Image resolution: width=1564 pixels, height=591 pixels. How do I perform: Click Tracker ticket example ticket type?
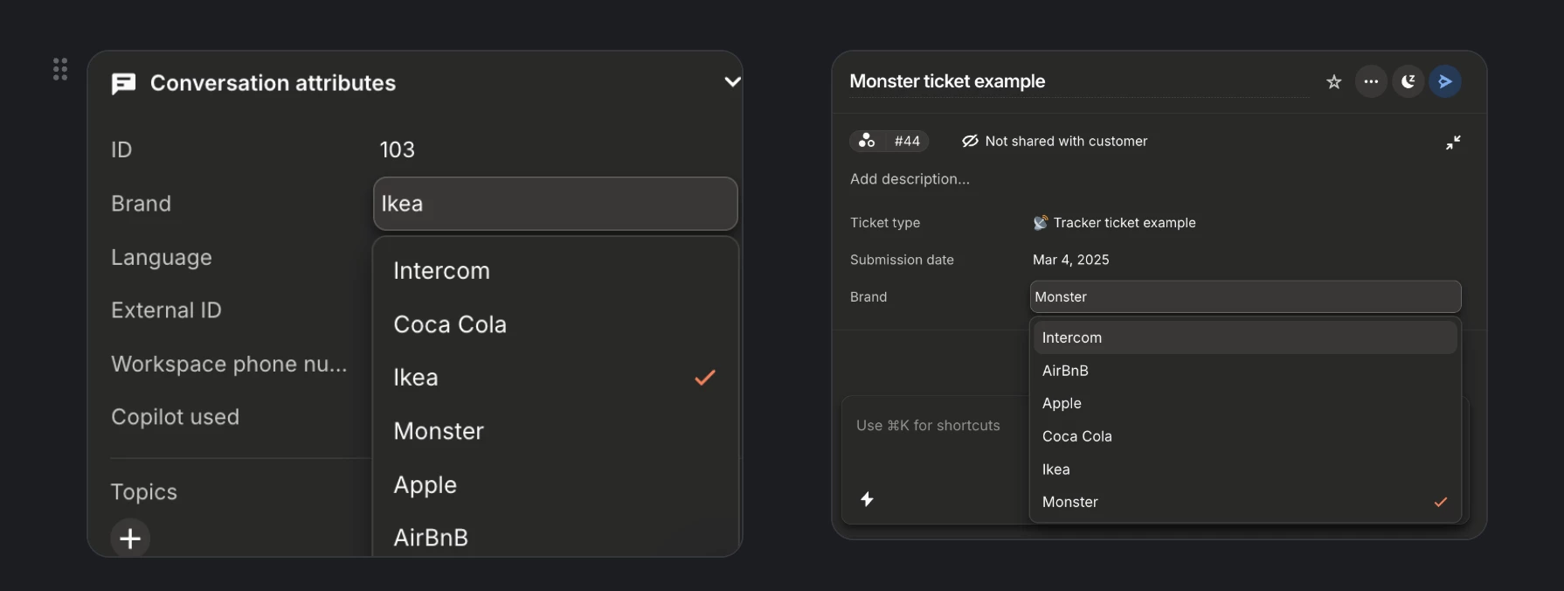tap(1114, 223)
